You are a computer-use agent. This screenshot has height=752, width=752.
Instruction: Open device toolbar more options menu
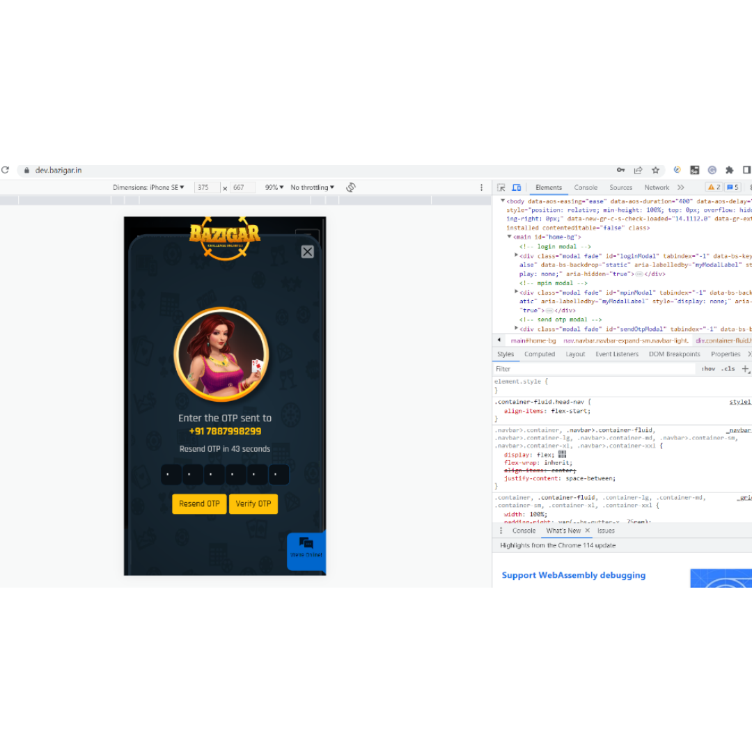(482, 187)
